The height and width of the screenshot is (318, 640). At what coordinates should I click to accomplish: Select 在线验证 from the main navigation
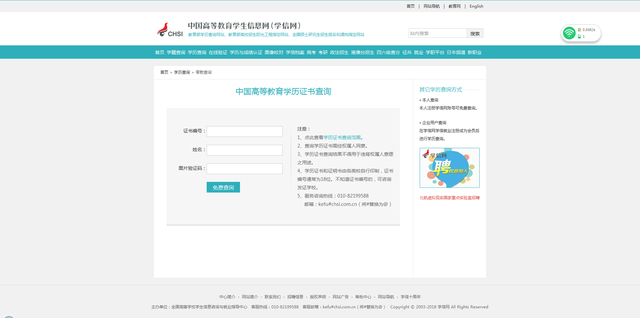click(218, 52)
